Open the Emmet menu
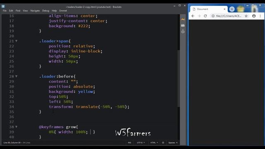 click(63, 11)
